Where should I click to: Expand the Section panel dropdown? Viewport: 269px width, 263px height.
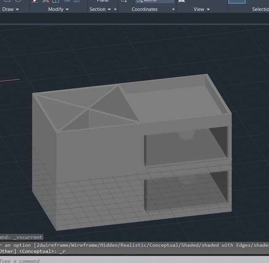pos(100,9)
